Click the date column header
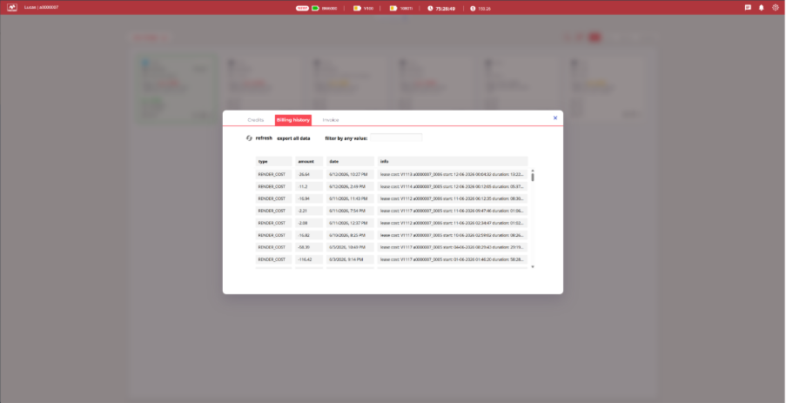 351,161
